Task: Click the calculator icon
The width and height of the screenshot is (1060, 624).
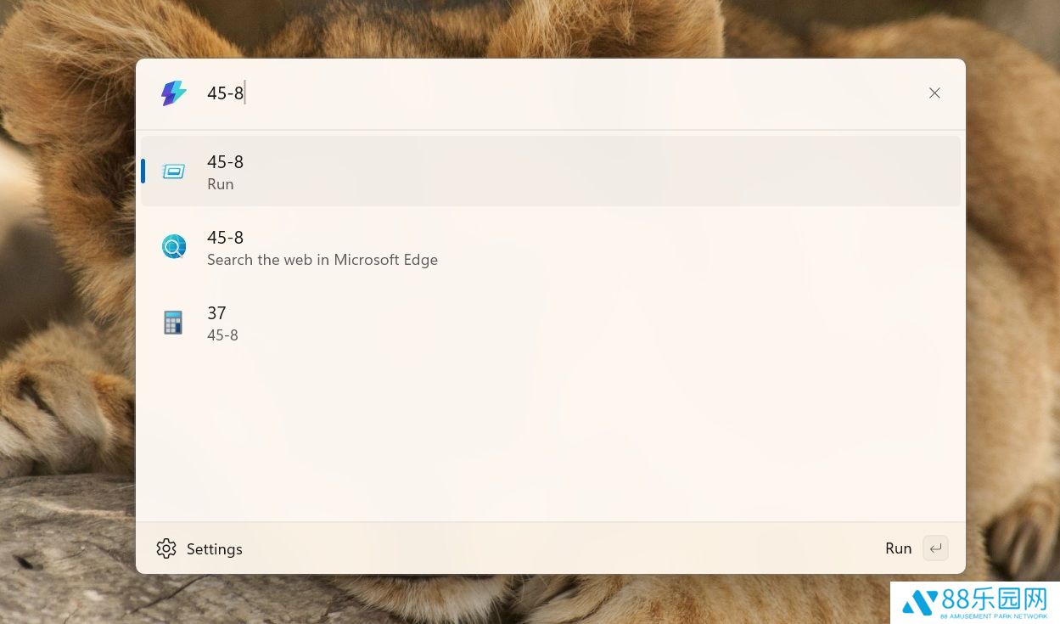Action: pos(173,323)
